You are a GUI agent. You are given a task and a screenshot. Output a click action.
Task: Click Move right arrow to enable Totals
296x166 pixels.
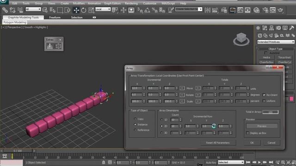198,88
